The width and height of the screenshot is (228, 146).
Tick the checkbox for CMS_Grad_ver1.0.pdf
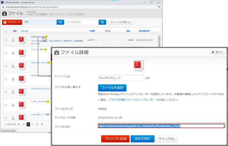(x=6, y=66)
